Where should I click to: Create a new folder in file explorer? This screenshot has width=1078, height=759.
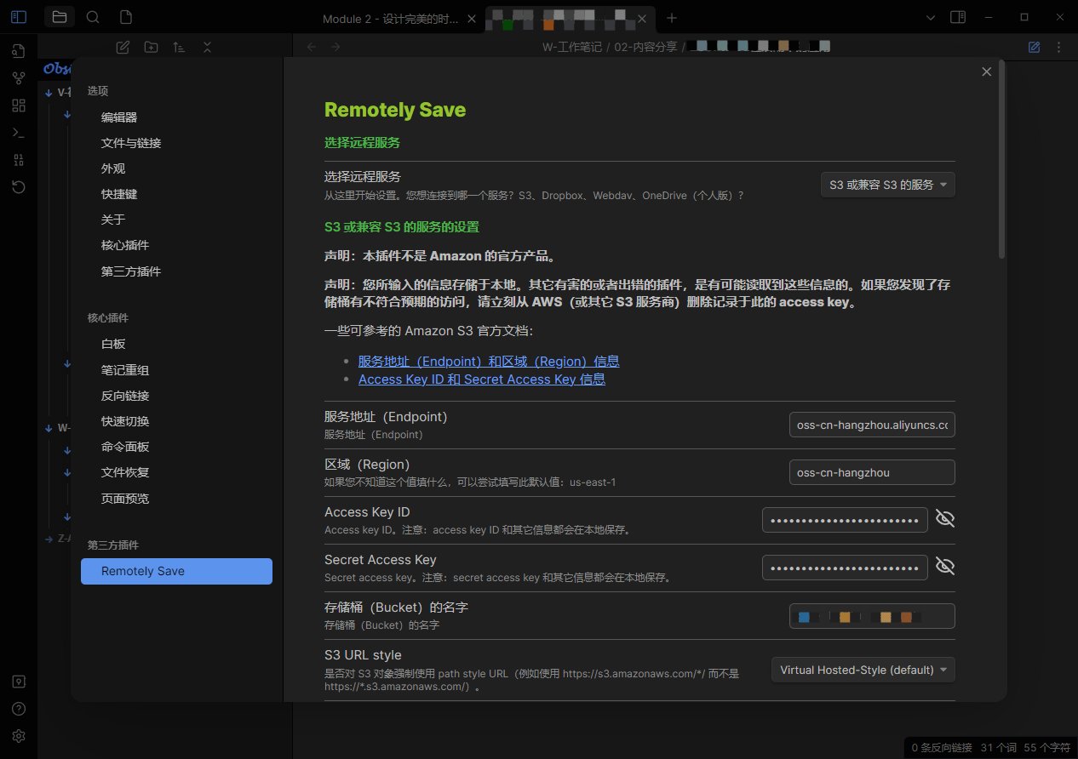point(151,47)
